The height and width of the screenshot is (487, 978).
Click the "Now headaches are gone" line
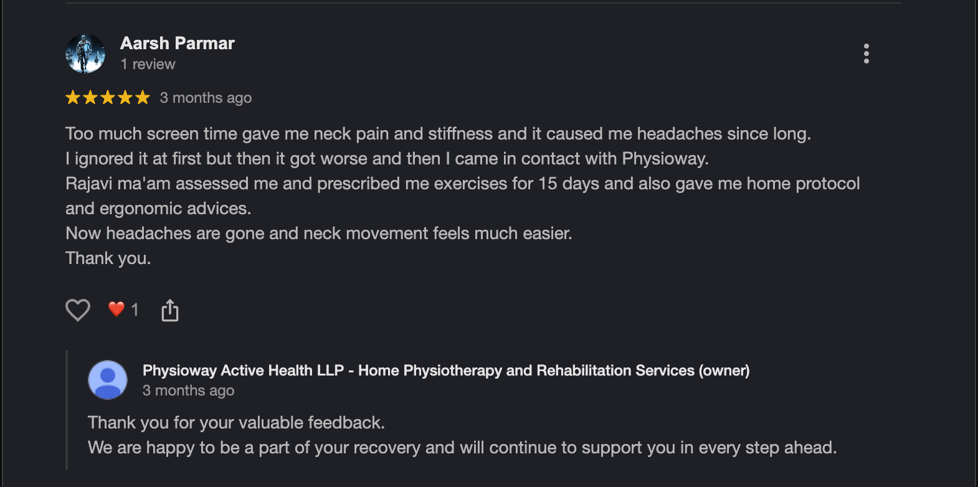(318, 234)
